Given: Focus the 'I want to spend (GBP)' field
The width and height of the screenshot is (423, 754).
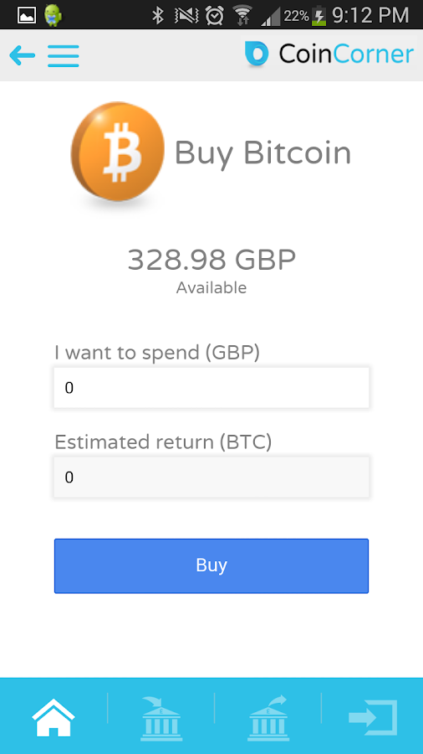Looking at the screenshot, I should (211, 388).
